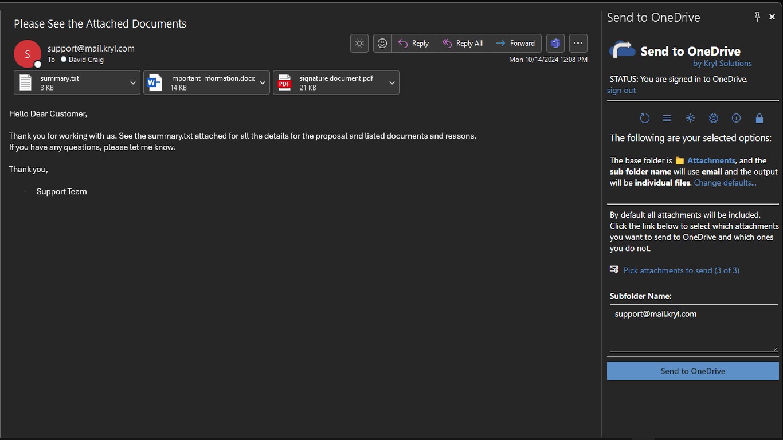This screenshot has height=440, width=783.
Task: Click into the Subfolder Name text box
Action: point(694,328)
